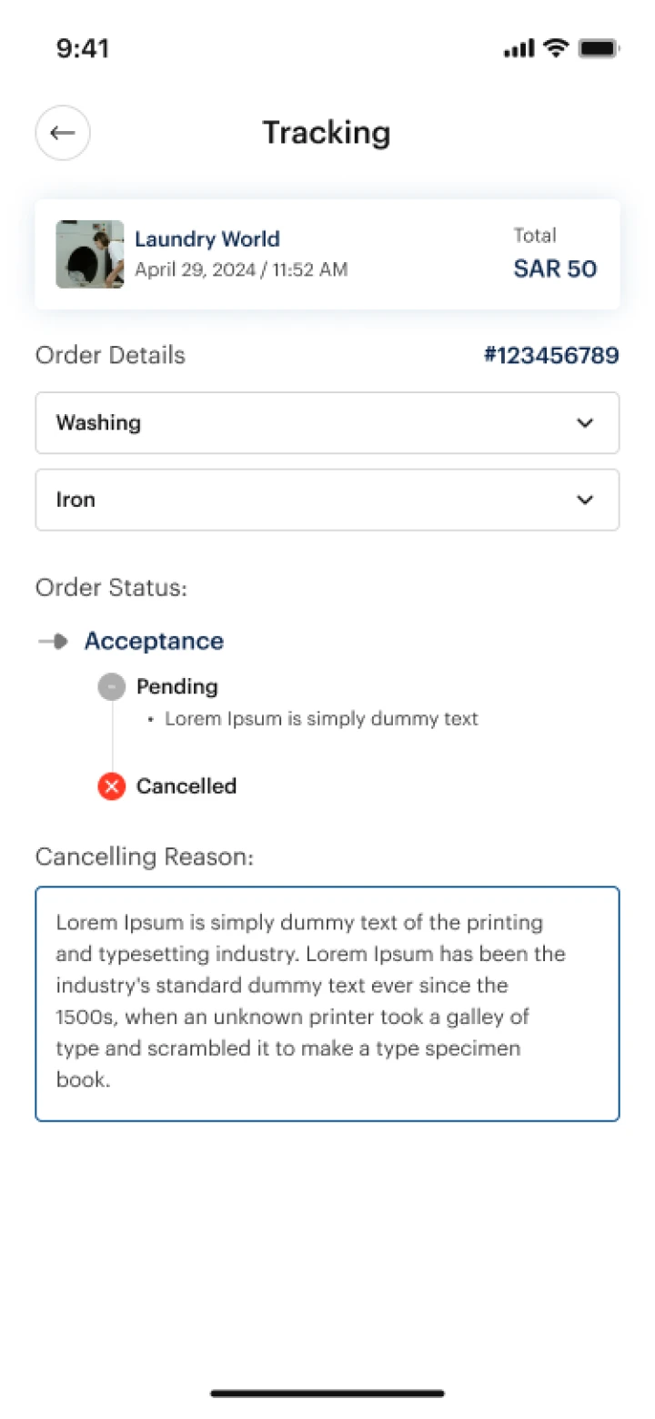Viewport: 655px width, 1419px height.
Task: Tap the cellular signal bars icon
Action: click(519, 49)
